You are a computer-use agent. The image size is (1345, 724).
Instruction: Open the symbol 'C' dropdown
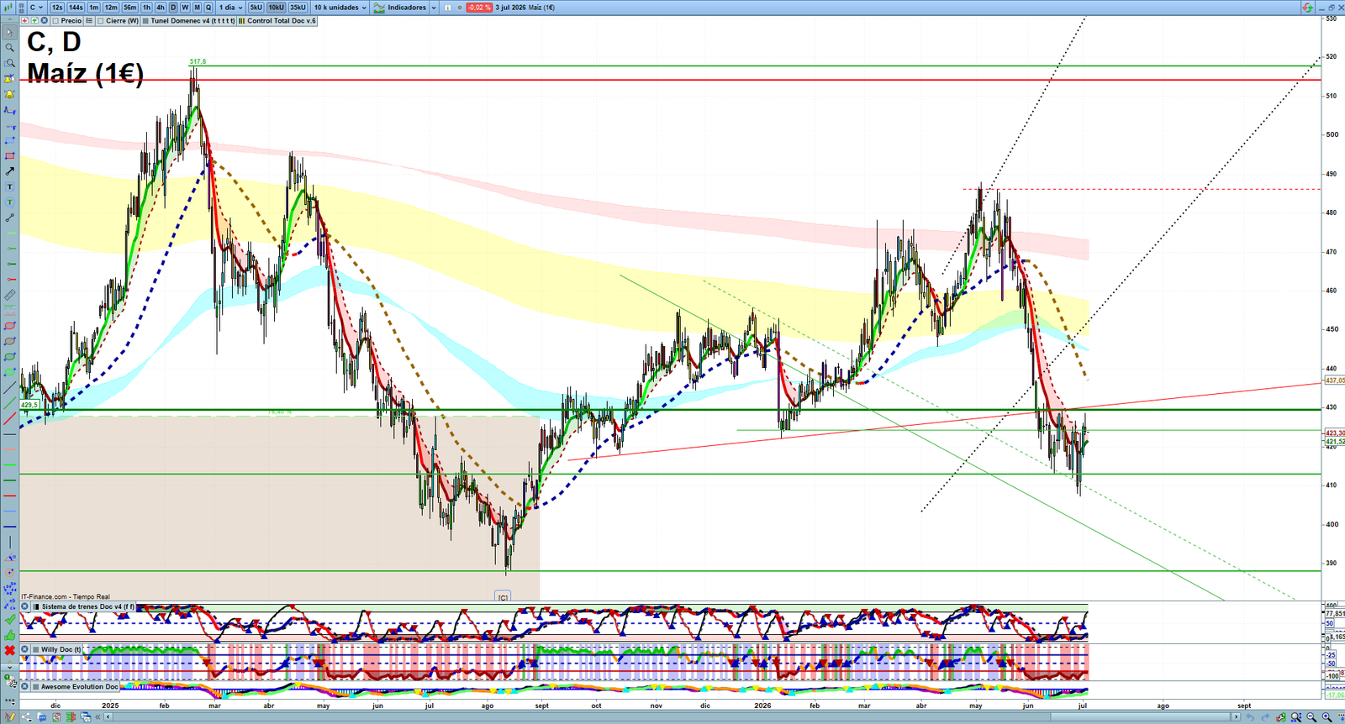36,8
